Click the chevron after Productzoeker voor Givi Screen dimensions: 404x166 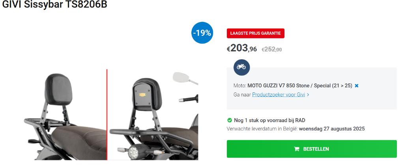(x=308, y=95)
